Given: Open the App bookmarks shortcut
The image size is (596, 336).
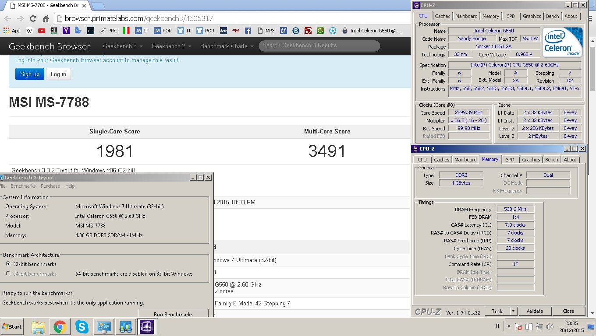Looking at the screenshot, I should coord(12,31).
